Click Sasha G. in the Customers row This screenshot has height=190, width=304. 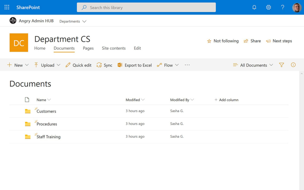point(177,111)
